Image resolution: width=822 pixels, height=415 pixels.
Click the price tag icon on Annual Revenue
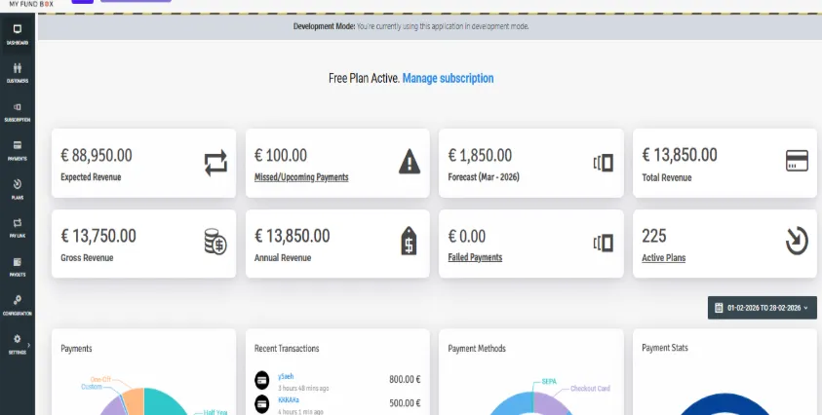pos(409,241)
